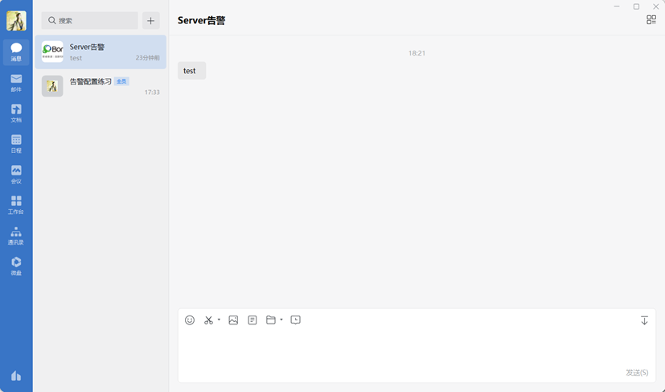665x392 pixels.
Task: Insert an image via picture icon
Action: 233,320
